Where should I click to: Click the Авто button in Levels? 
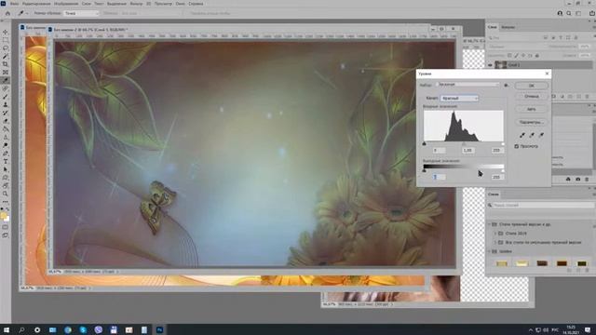tap(532, 109)
